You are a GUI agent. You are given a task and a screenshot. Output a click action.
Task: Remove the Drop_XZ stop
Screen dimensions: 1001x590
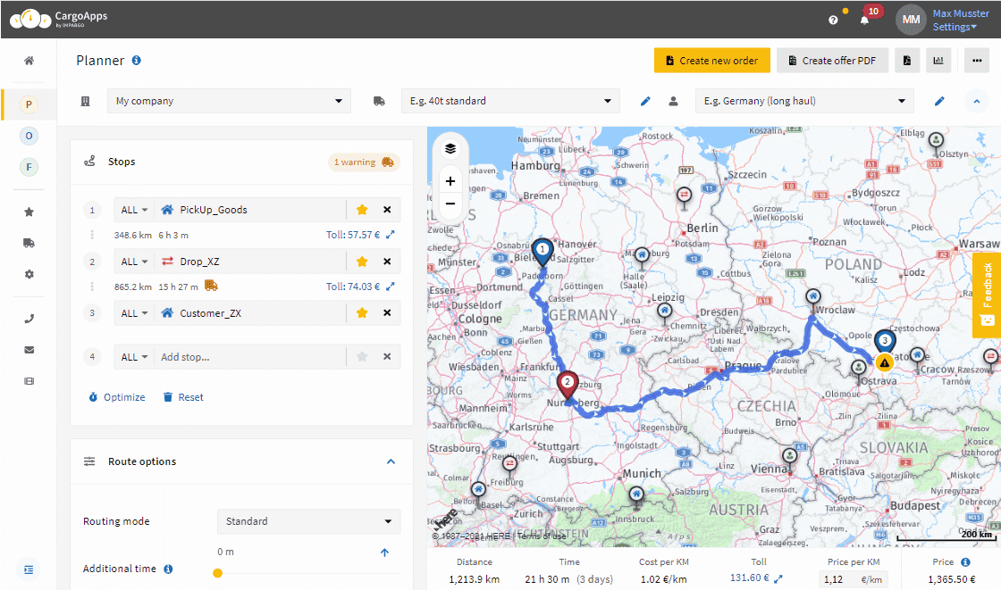point(387,262)
